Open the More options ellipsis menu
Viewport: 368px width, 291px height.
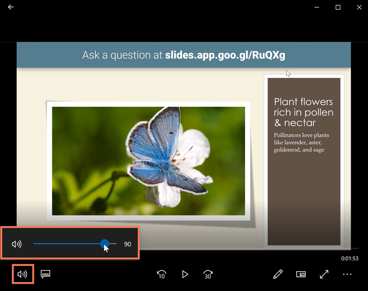coord(347,274)
